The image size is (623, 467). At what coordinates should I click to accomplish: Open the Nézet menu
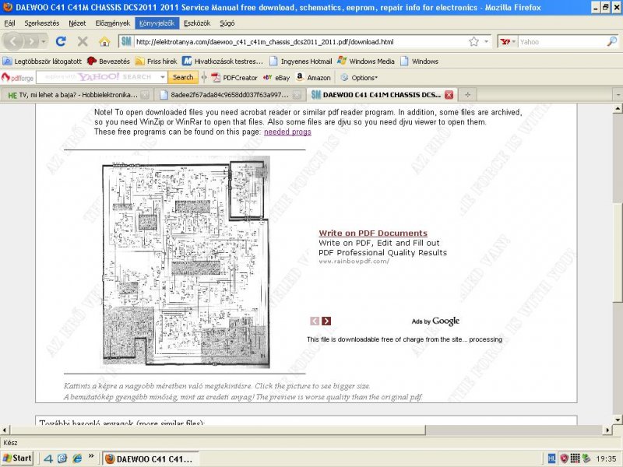77,23
